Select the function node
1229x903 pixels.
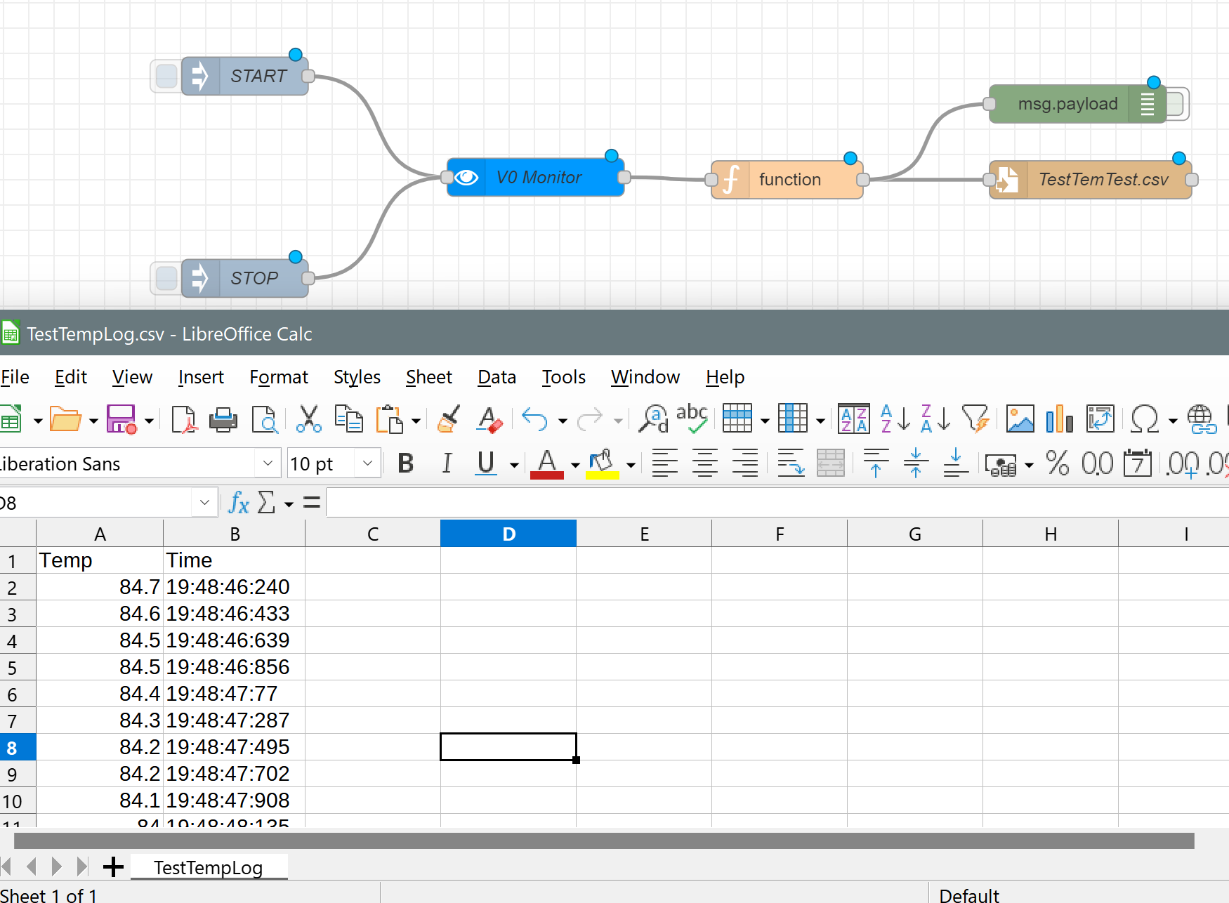(x=787, y=180)
